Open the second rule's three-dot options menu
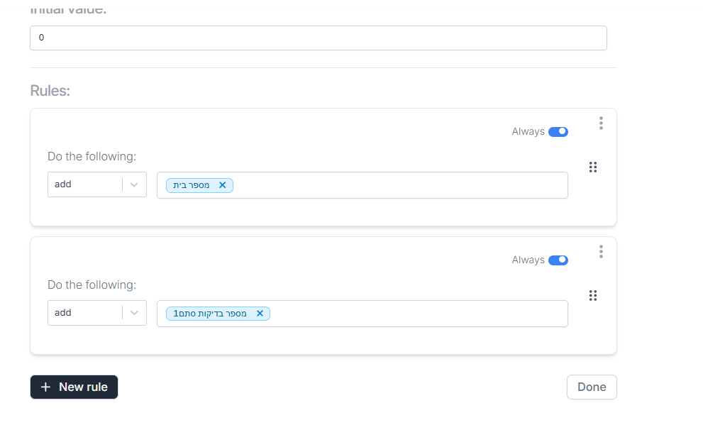Viewport: 703px width, 425px height. tap(601, 252)
